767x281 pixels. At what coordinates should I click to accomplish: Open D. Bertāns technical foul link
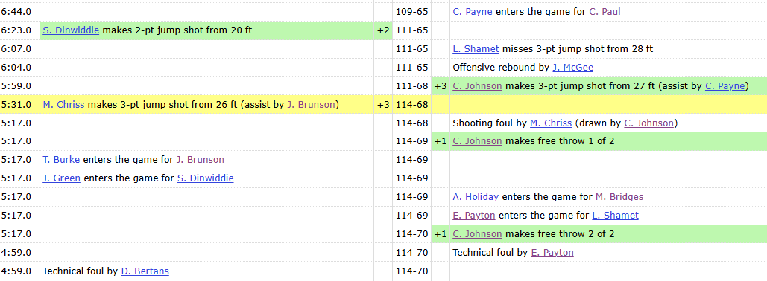click(x=145, y=271)
